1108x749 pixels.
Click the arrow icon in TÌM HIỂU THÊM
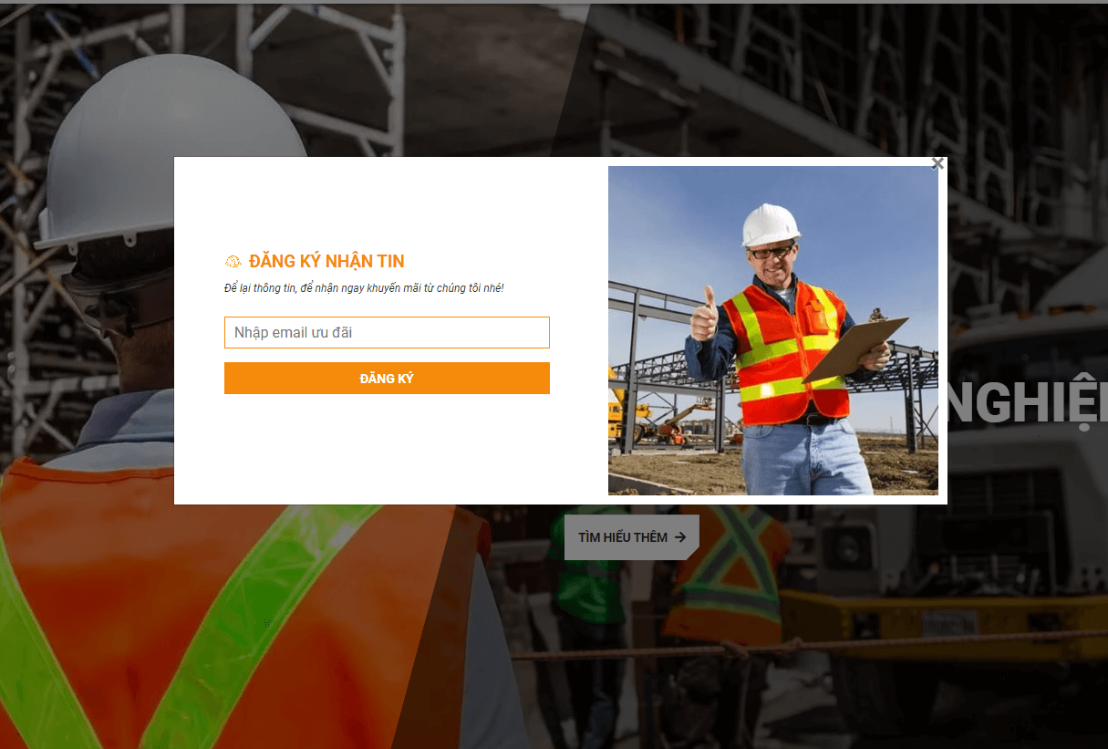[680, 537]
